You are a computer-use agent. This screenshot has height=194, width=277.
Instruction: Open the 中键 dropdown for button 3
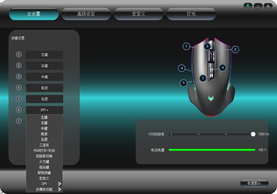44,77
